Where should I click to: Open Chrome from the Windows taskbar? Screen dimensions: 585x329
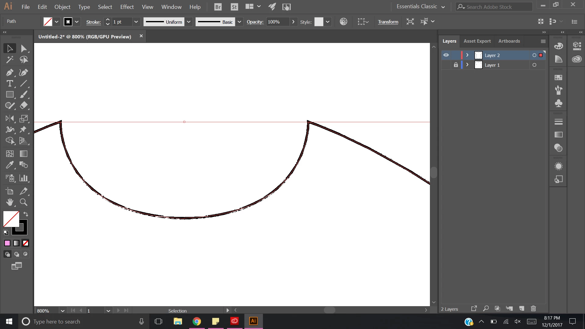(197, 321)
